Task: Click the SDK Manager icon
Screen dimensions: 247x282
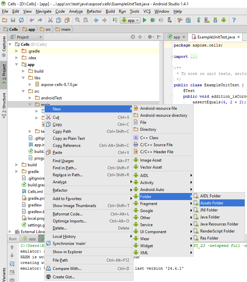Action: point(215,20)
